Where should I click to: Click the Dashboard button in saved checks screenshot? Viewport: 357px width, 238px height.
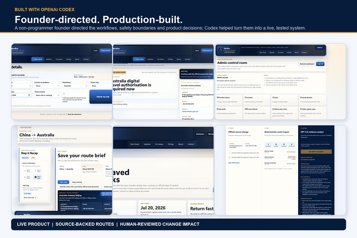click(x=200, y=134)
